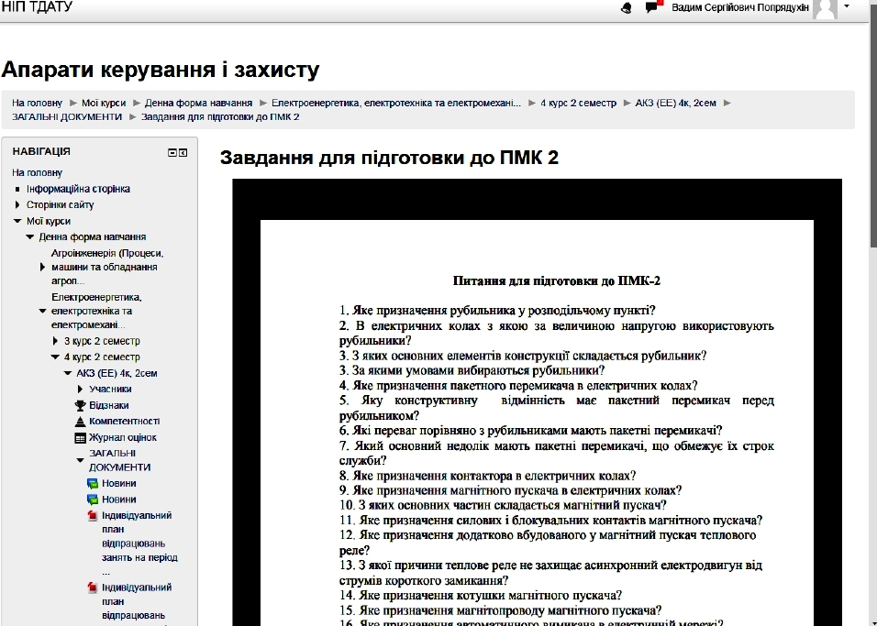
Task: Open Електроенергетика, електротехніка breadcrumb link
Action: click(x=396, y=103)
